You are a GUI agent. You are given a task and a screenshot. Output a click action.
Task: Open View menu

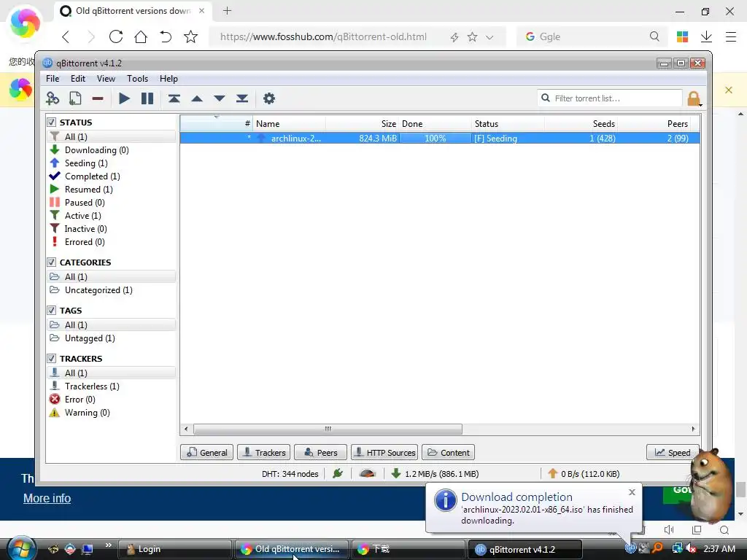[106, 79]
